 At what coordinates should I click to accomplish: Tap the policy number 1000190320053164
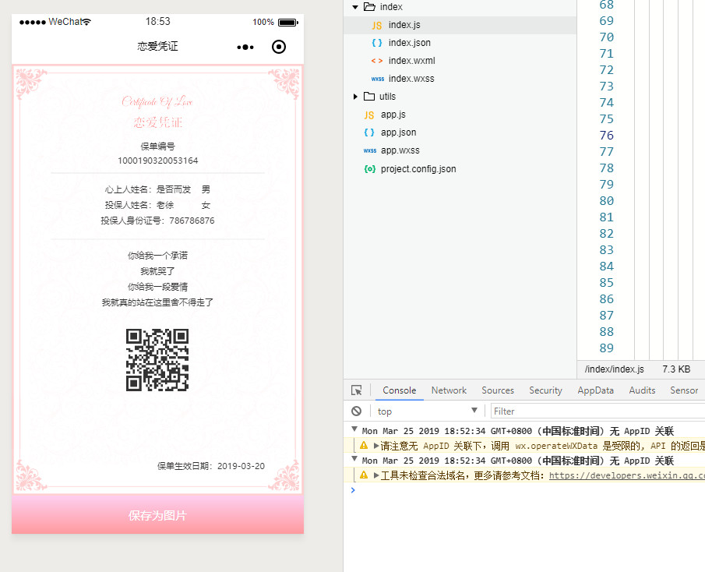click(158, 161)
